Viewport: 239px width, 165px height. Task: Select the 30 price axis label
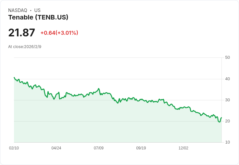pyautogui.click(x=227, y=100)
